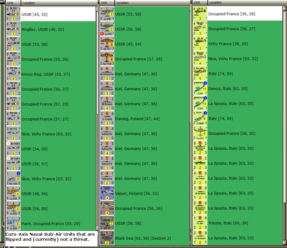Image resolution: width=287 pixels, height=248 pixels.
Task: Select the Finnish Fokker counter at Viipuri
Action: pos(107,193)
